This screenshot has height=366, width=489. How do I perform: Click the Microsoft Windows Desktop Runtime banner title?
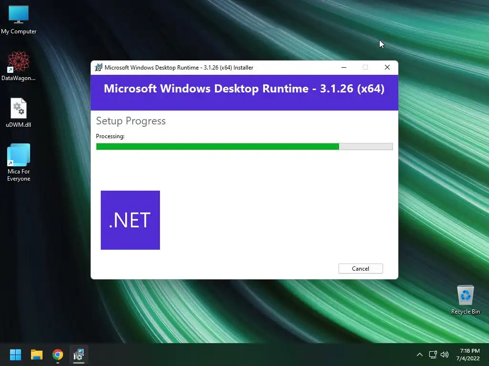(244, 89)
